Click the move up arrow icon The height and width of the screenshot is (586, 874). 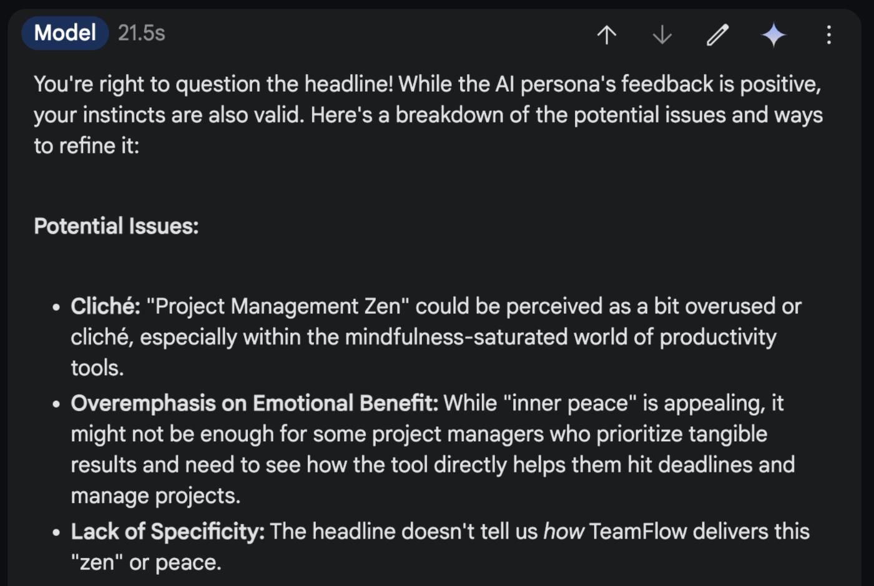point(607,34)
